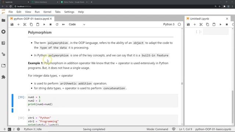The width and height of the screenshot is (235, 132).
Task: Open the Open Tabs sidebar icon
Action: 3,66
